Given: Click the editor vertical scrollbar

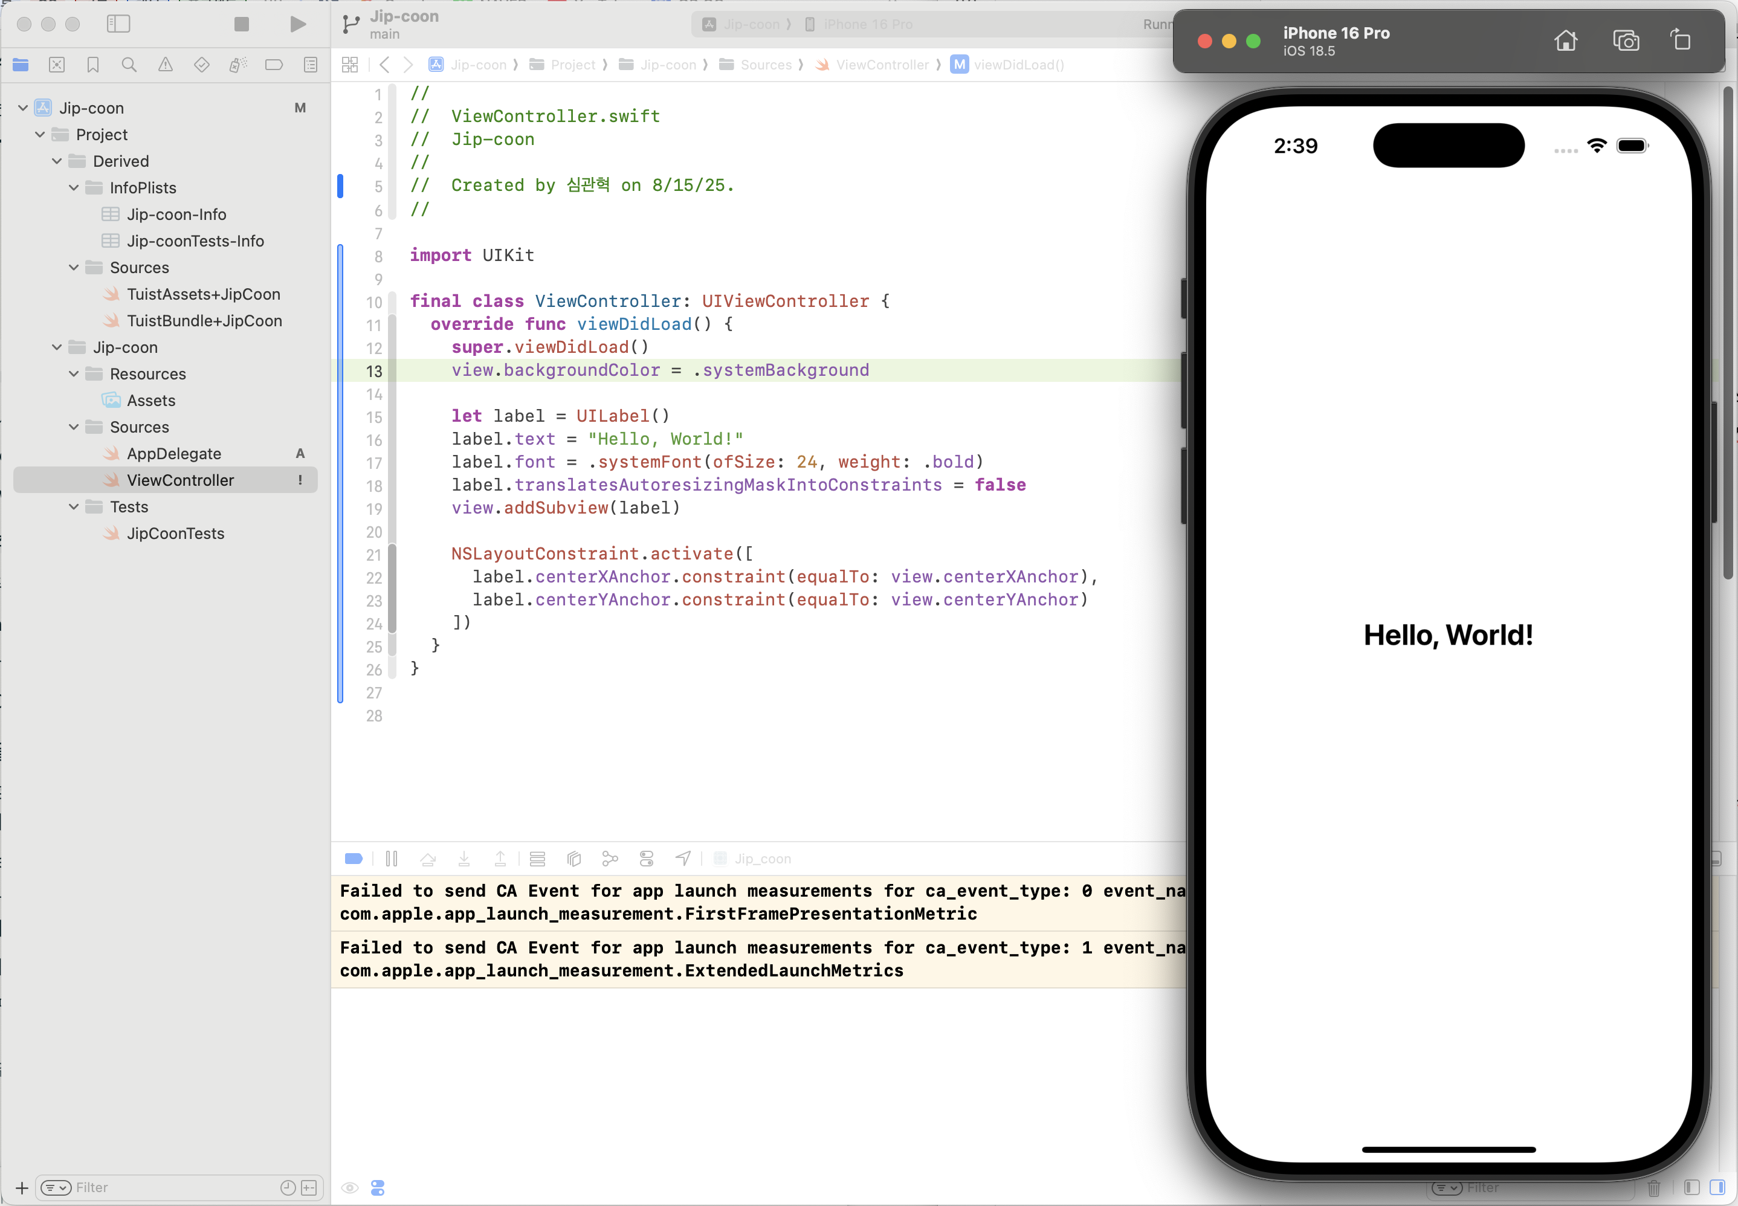Looking at the screenshot, I should click(x=1727, y=332).
